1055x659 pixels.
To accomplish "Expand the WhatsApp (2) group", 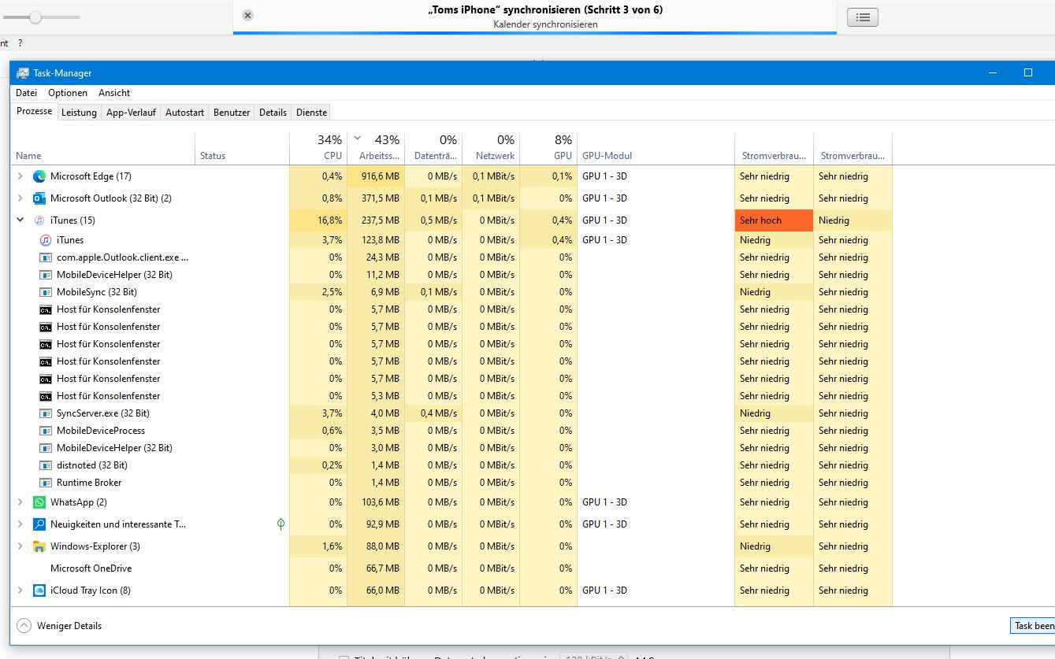I will (20, 502).
